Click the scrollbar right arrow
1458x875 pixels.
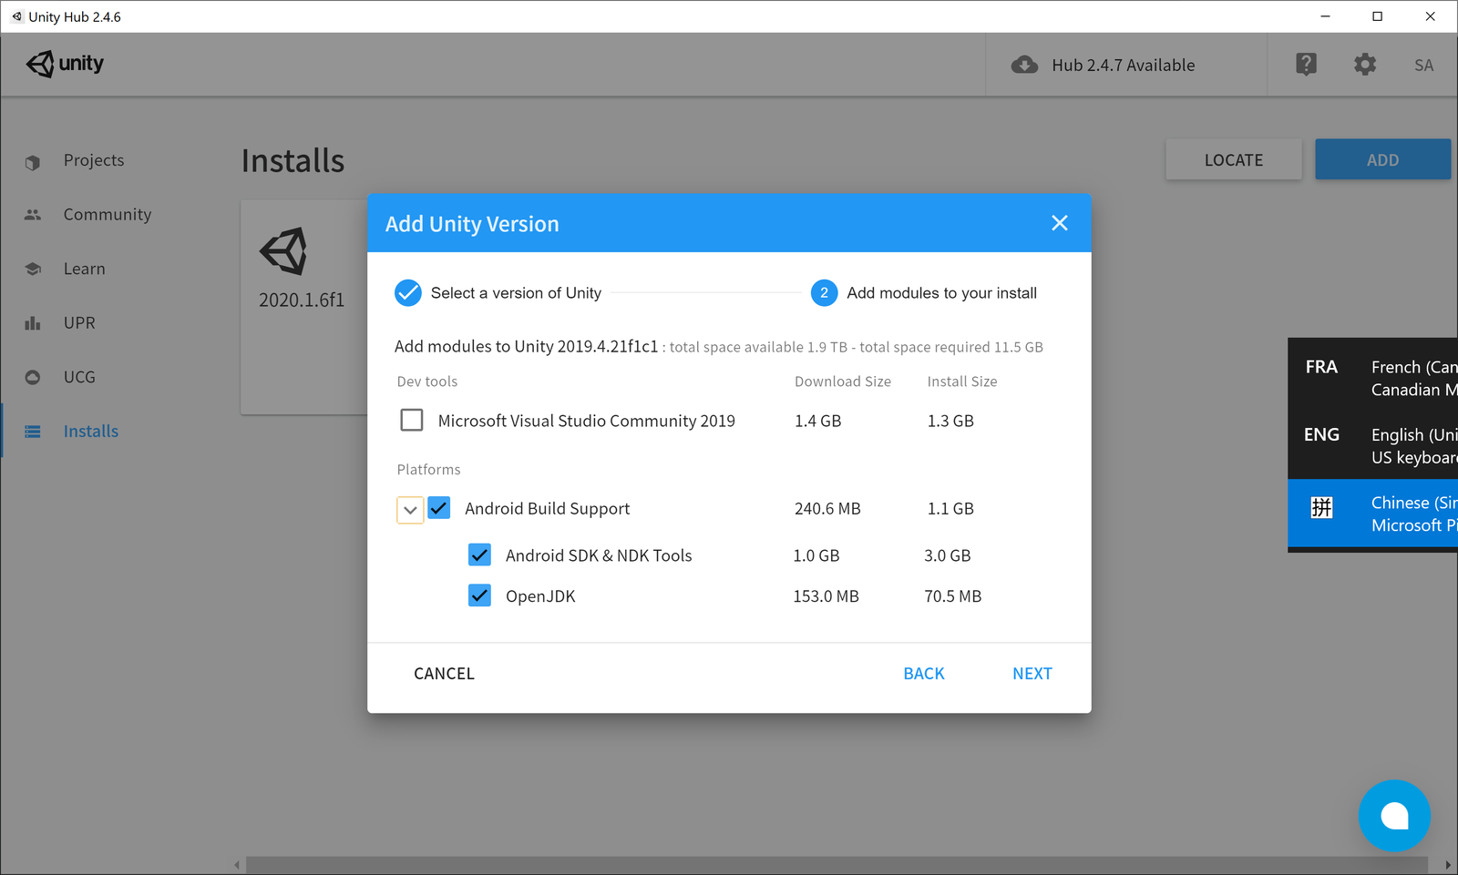click(x=1448, y=865)
